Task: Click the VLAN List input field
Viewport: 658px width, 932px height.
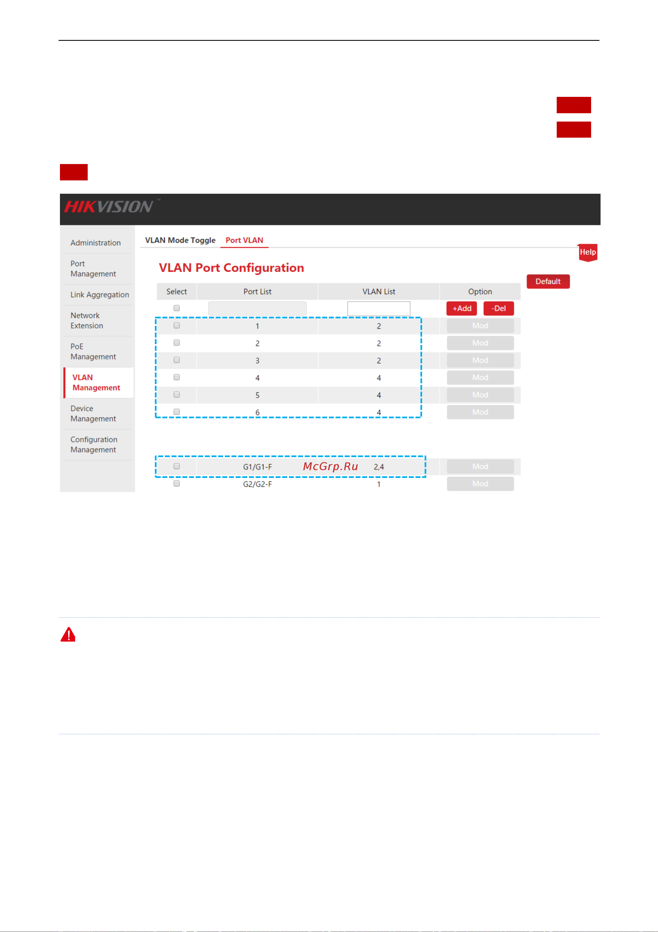Action: [379, 309]
